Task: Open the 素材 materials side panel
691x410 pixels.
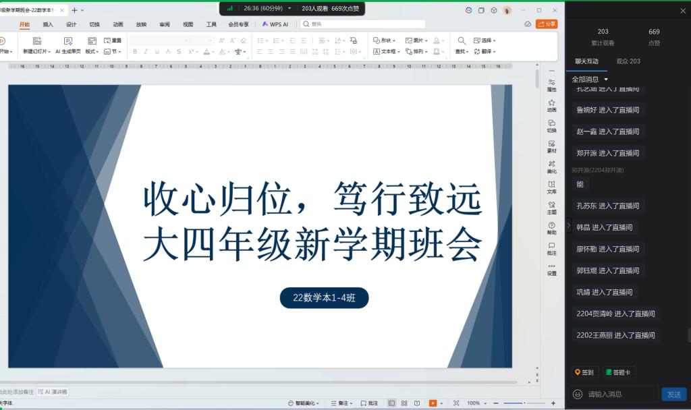Action: click(x=551, y=146)
